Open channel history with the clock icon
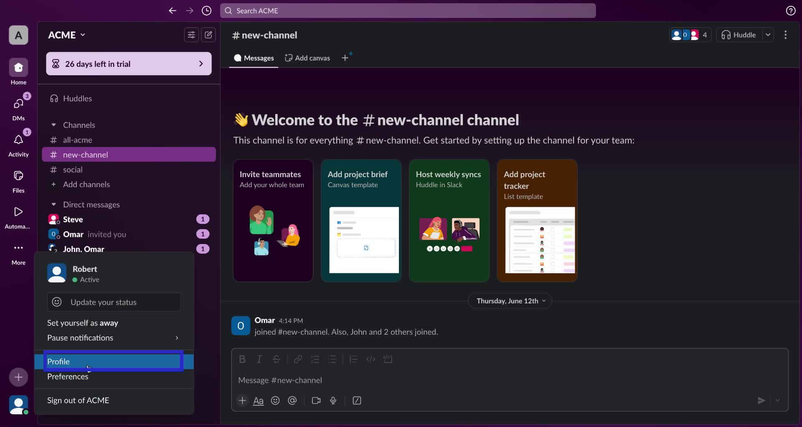 pyautogui.click(x=206, y=11)
